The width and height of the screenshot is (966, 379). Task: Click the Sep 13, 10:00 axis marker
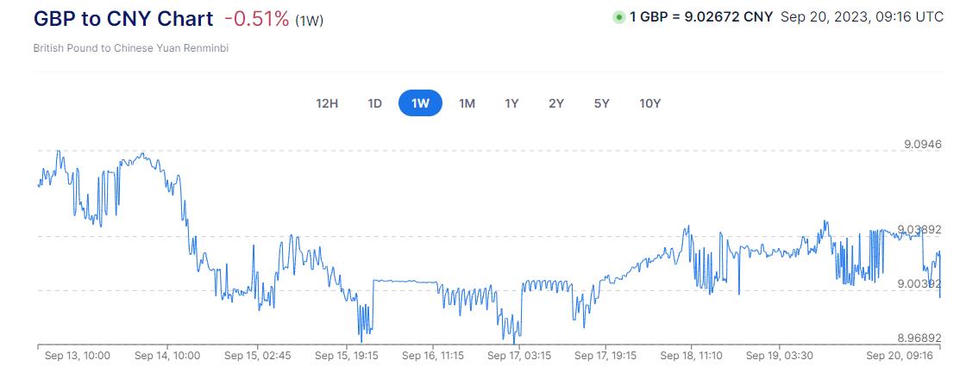(x=75, y=355)
